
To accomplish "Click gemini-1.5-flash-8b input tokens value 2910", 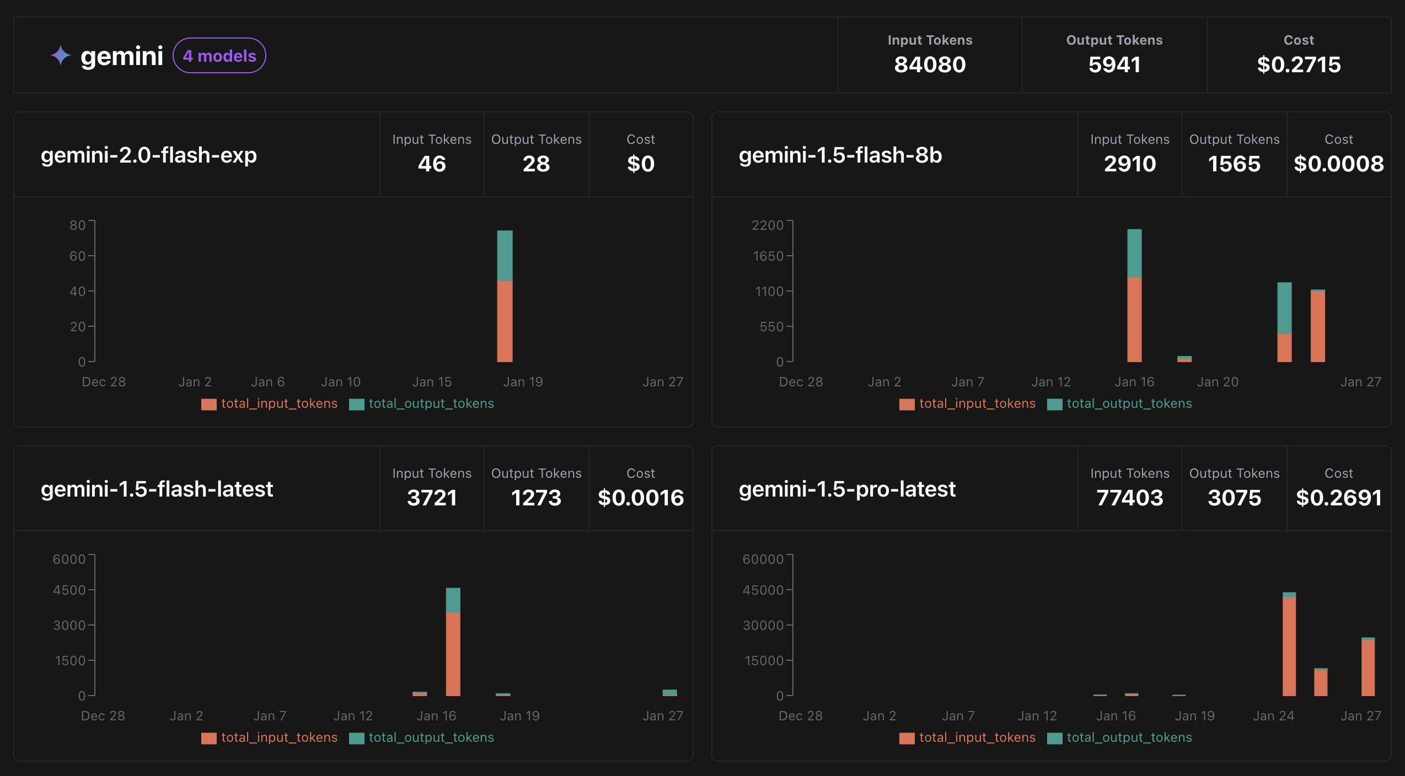I will click(x=1130, y=164).
